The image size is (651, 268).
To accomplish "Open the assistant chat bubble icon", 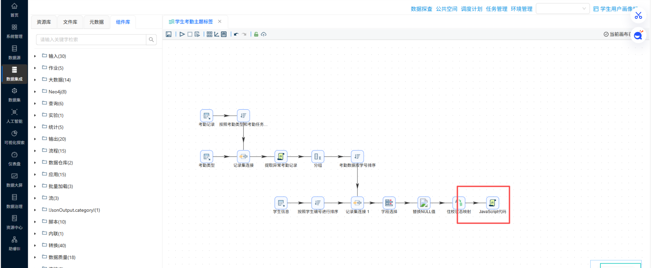I will tap(638, 36).
